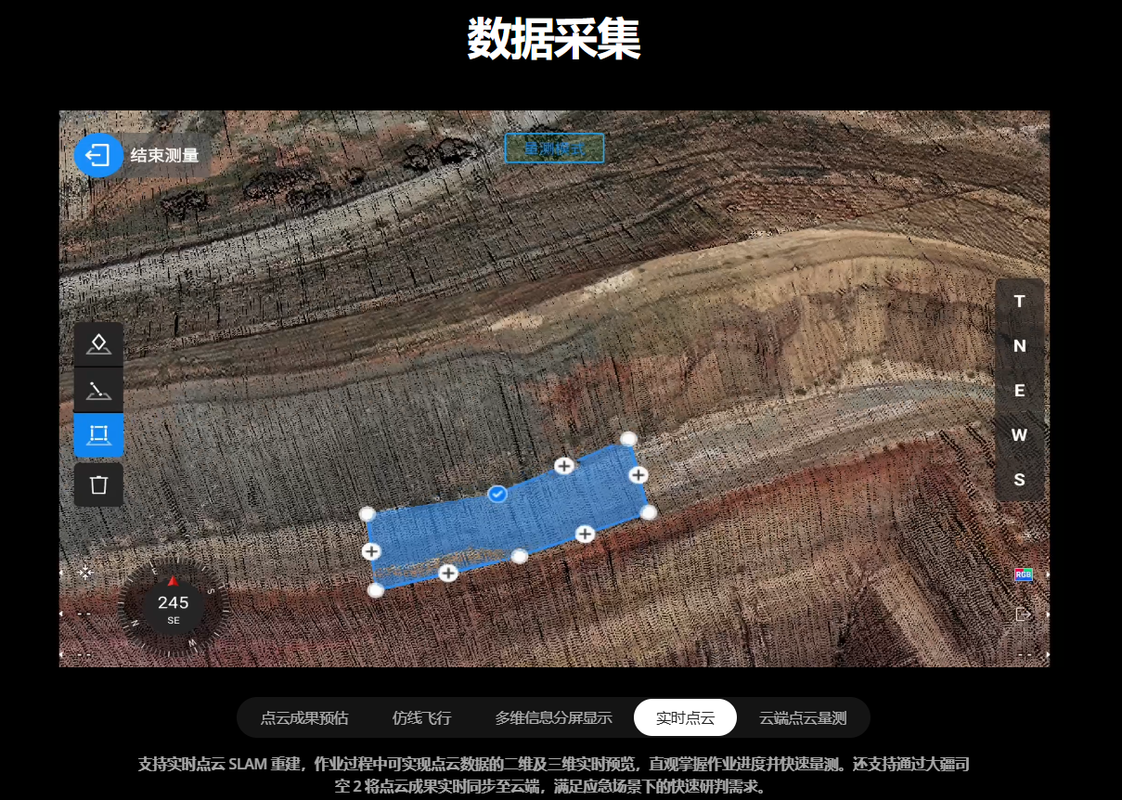Click the compass showing 245 SE
This screenshot has height=800, width=1122.
click(173, 609)
